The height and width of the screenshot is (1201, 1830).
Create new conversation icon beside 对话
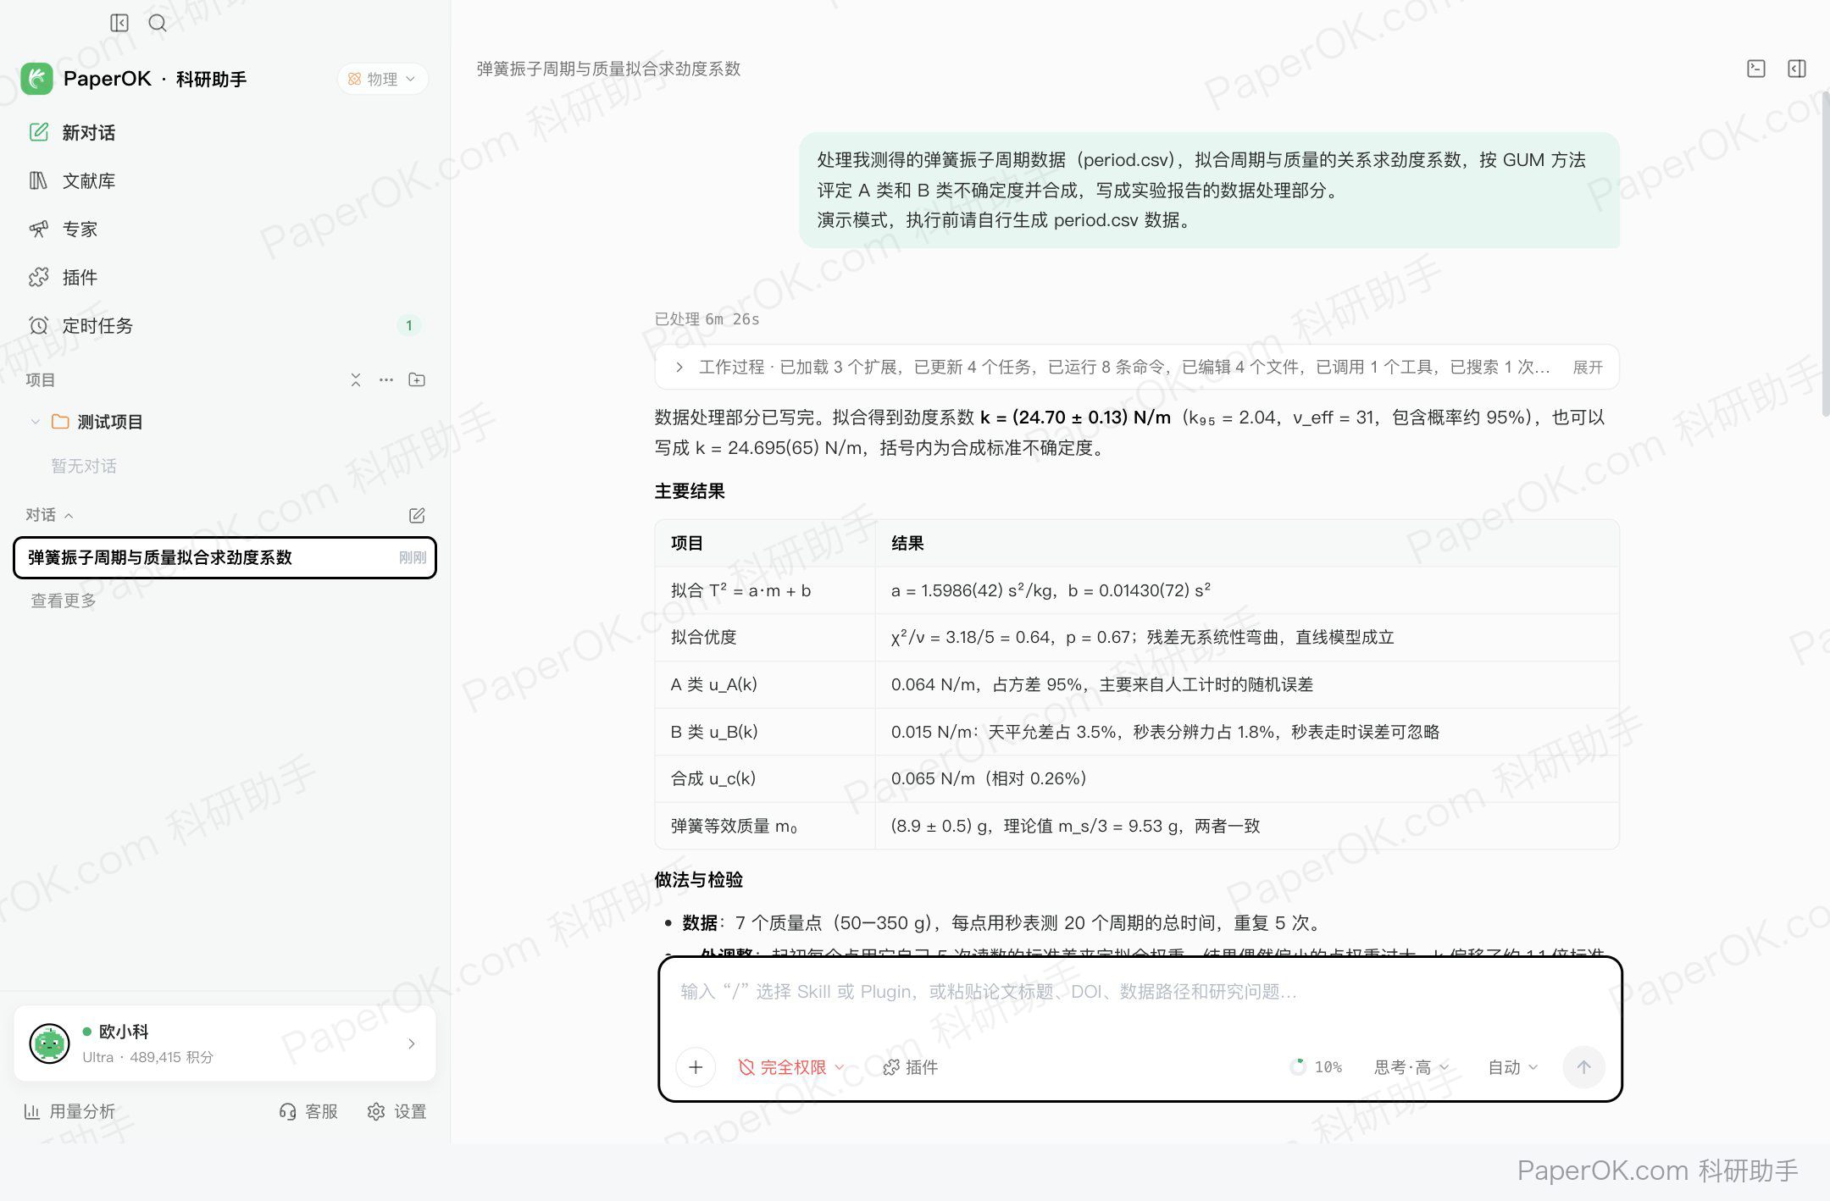pos(417,515)
